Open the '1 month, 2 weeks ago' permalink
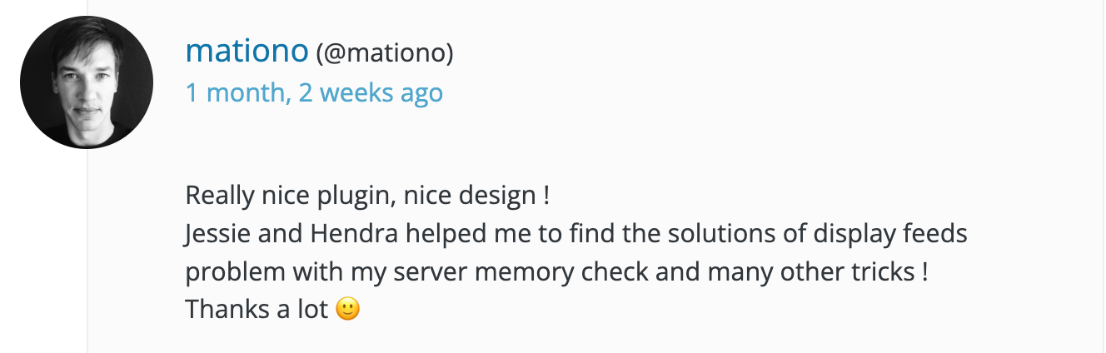 pos(314,92)
